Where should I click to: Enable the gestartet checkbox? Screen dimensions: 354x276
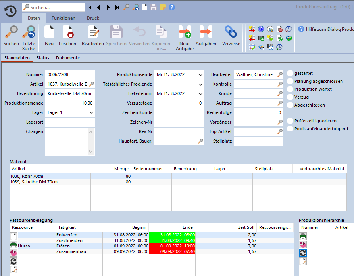coord(290,73)
